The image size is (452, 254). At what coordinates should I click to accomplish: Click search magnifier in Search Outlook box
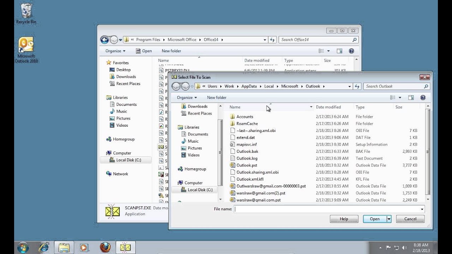(426, 86)
